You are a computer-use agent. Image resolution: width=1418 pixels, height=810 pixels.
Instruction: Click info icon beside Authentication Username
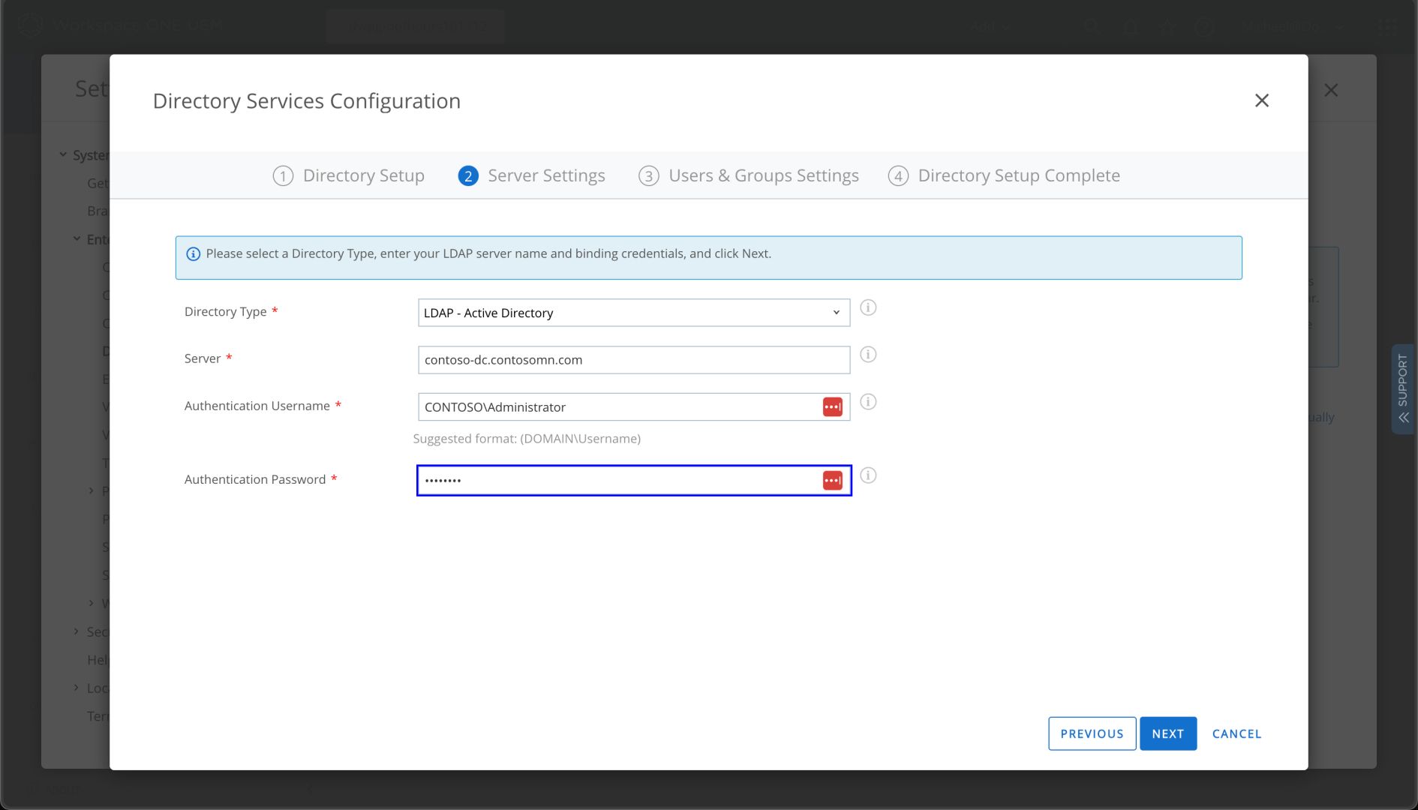(x=868, y=402)
